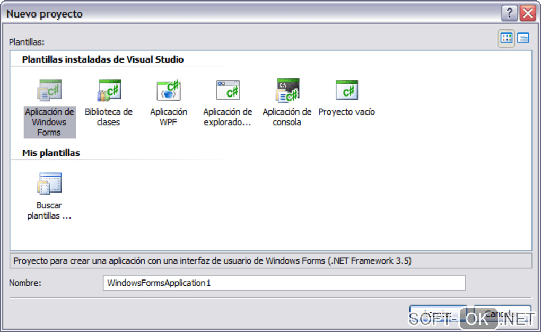Click the Plantillas instaladas de Visual Studio header

tap(103, 59)
